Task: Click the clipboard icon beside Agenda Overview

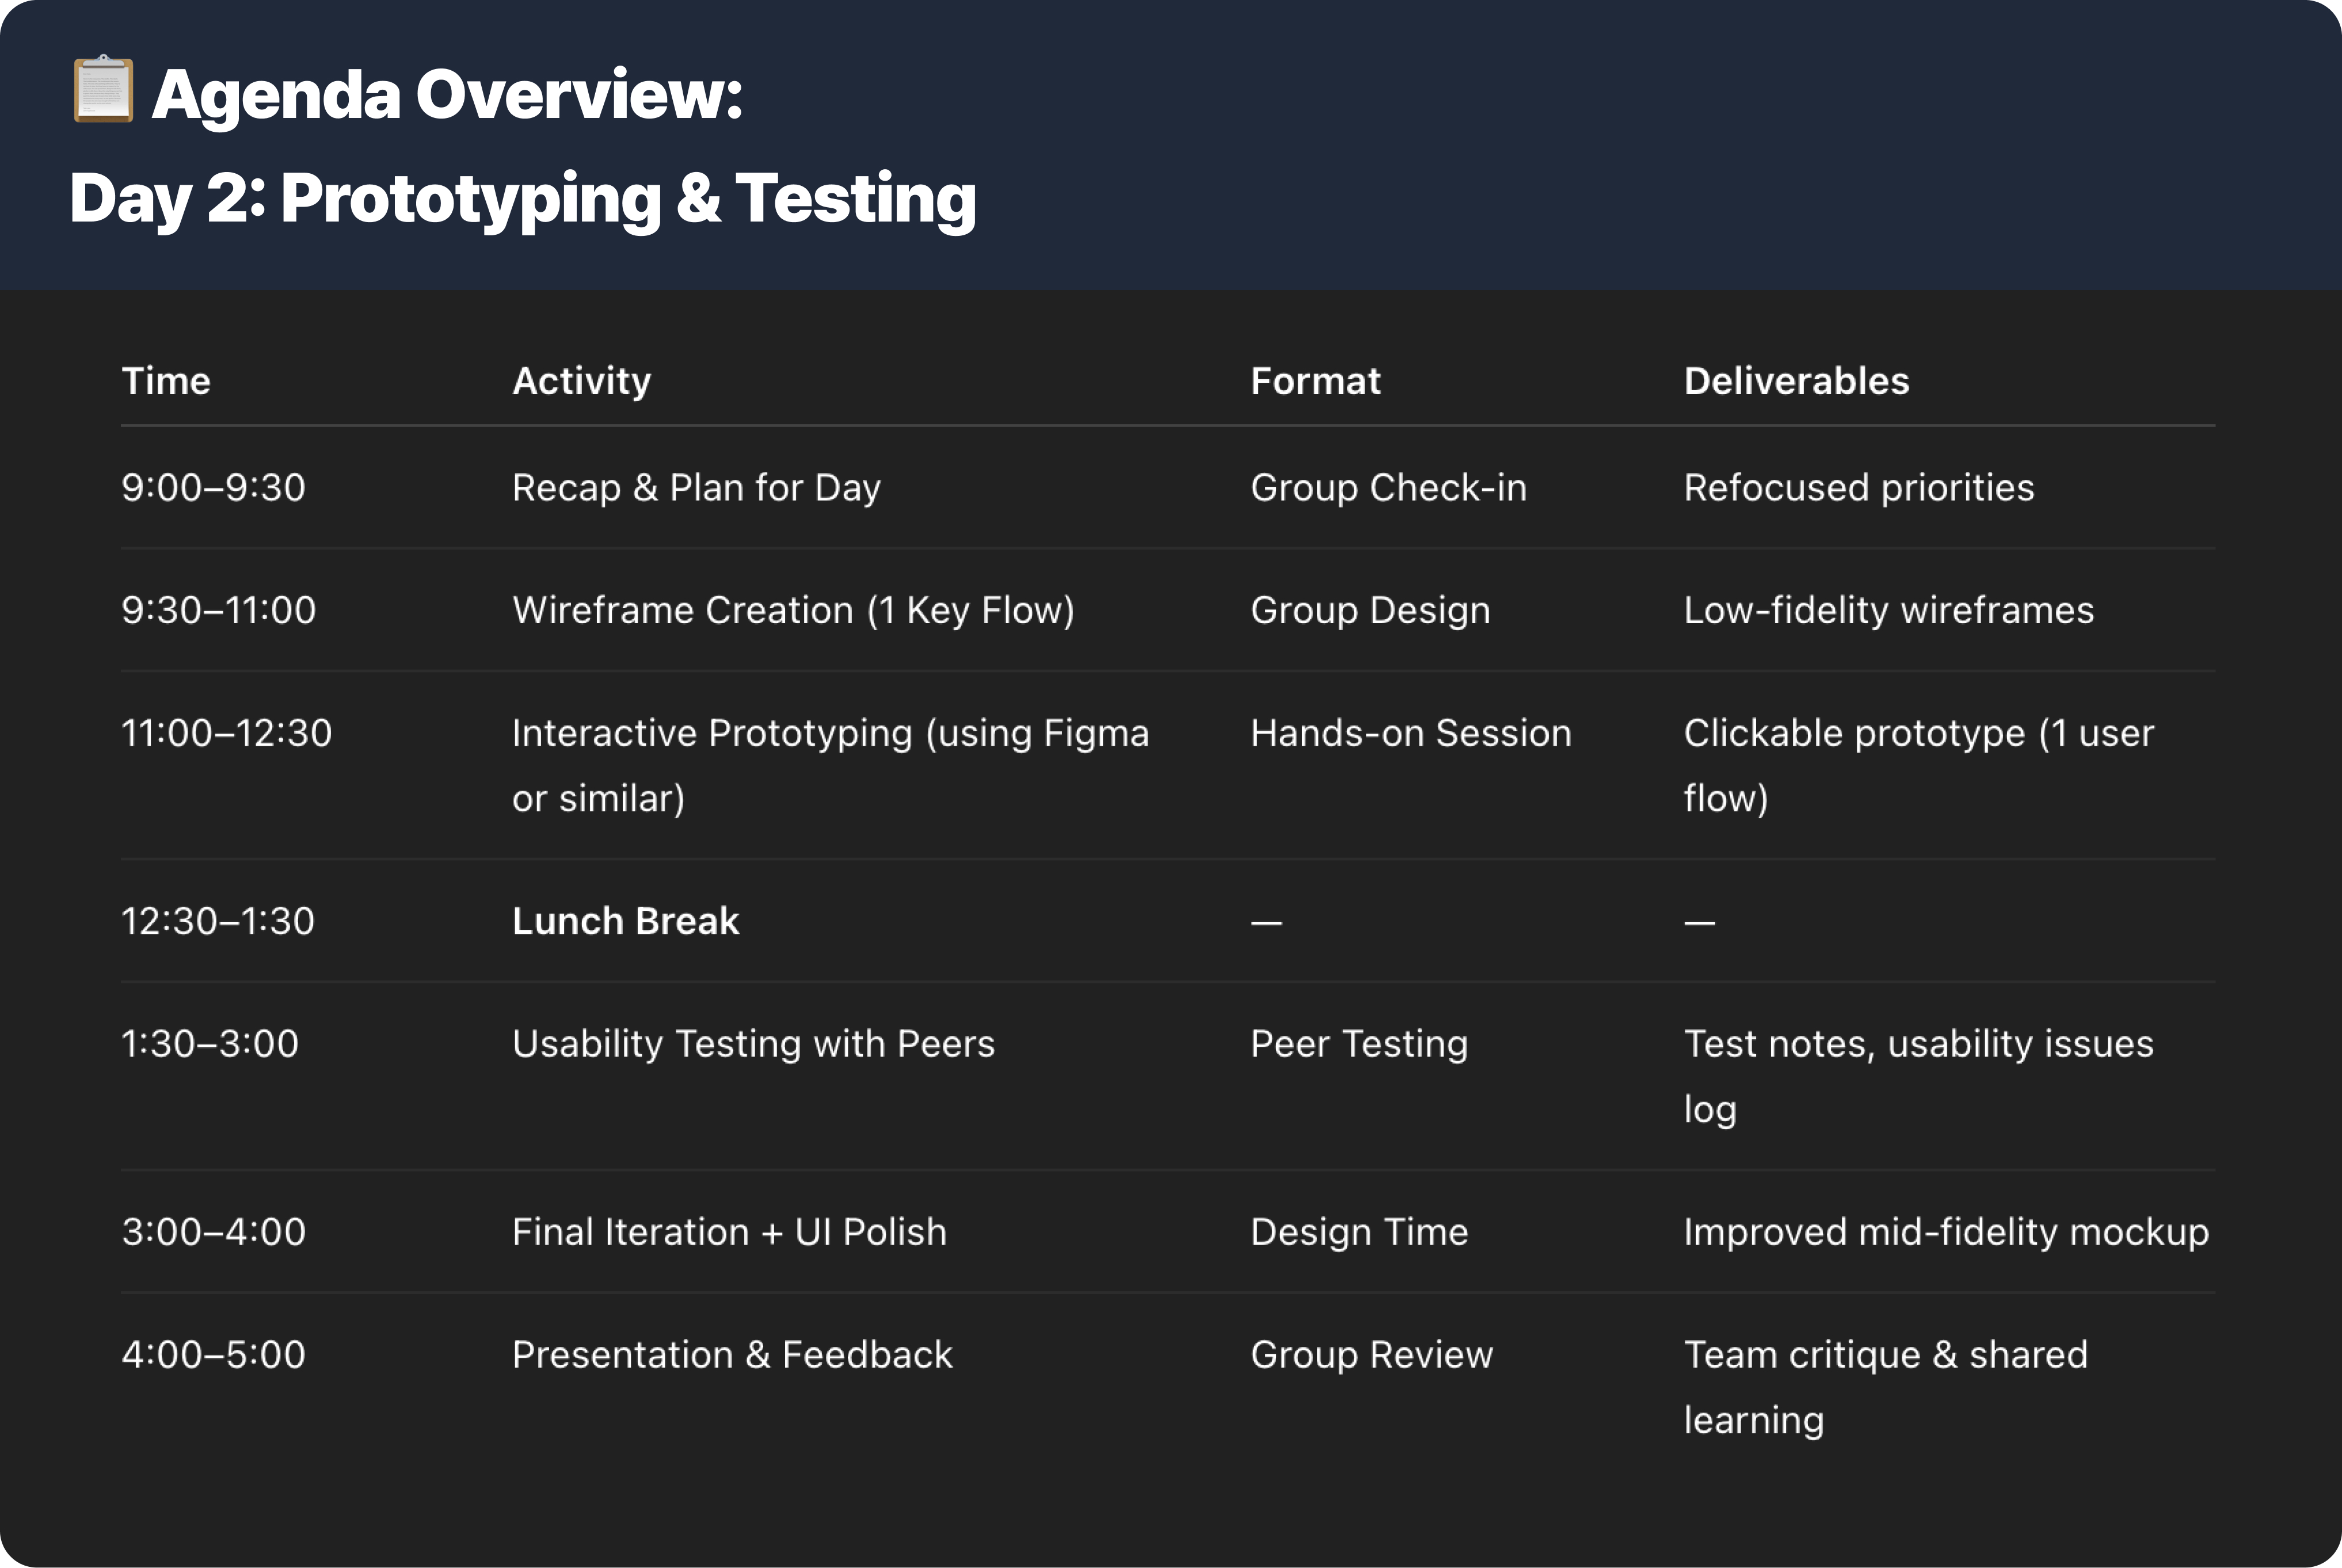Action: pos(103,91)
